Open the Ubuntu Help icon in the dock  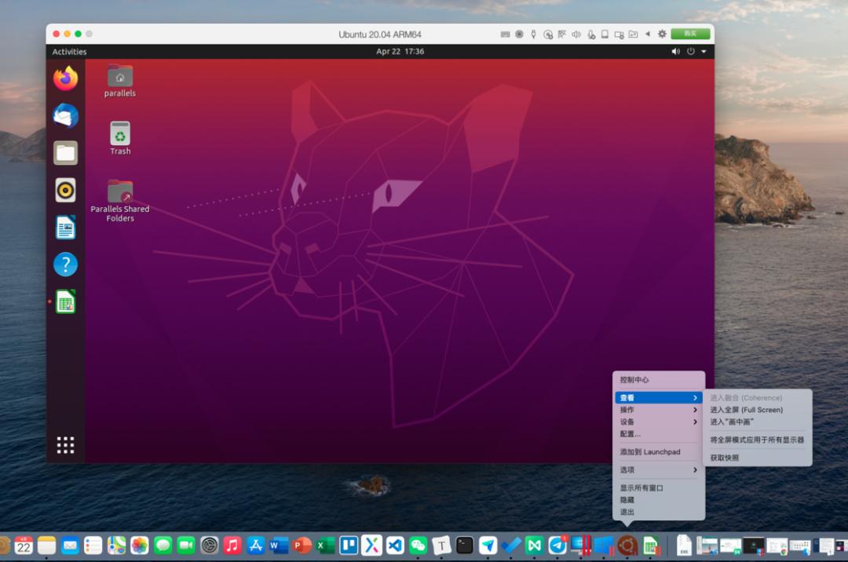(65, 265)
